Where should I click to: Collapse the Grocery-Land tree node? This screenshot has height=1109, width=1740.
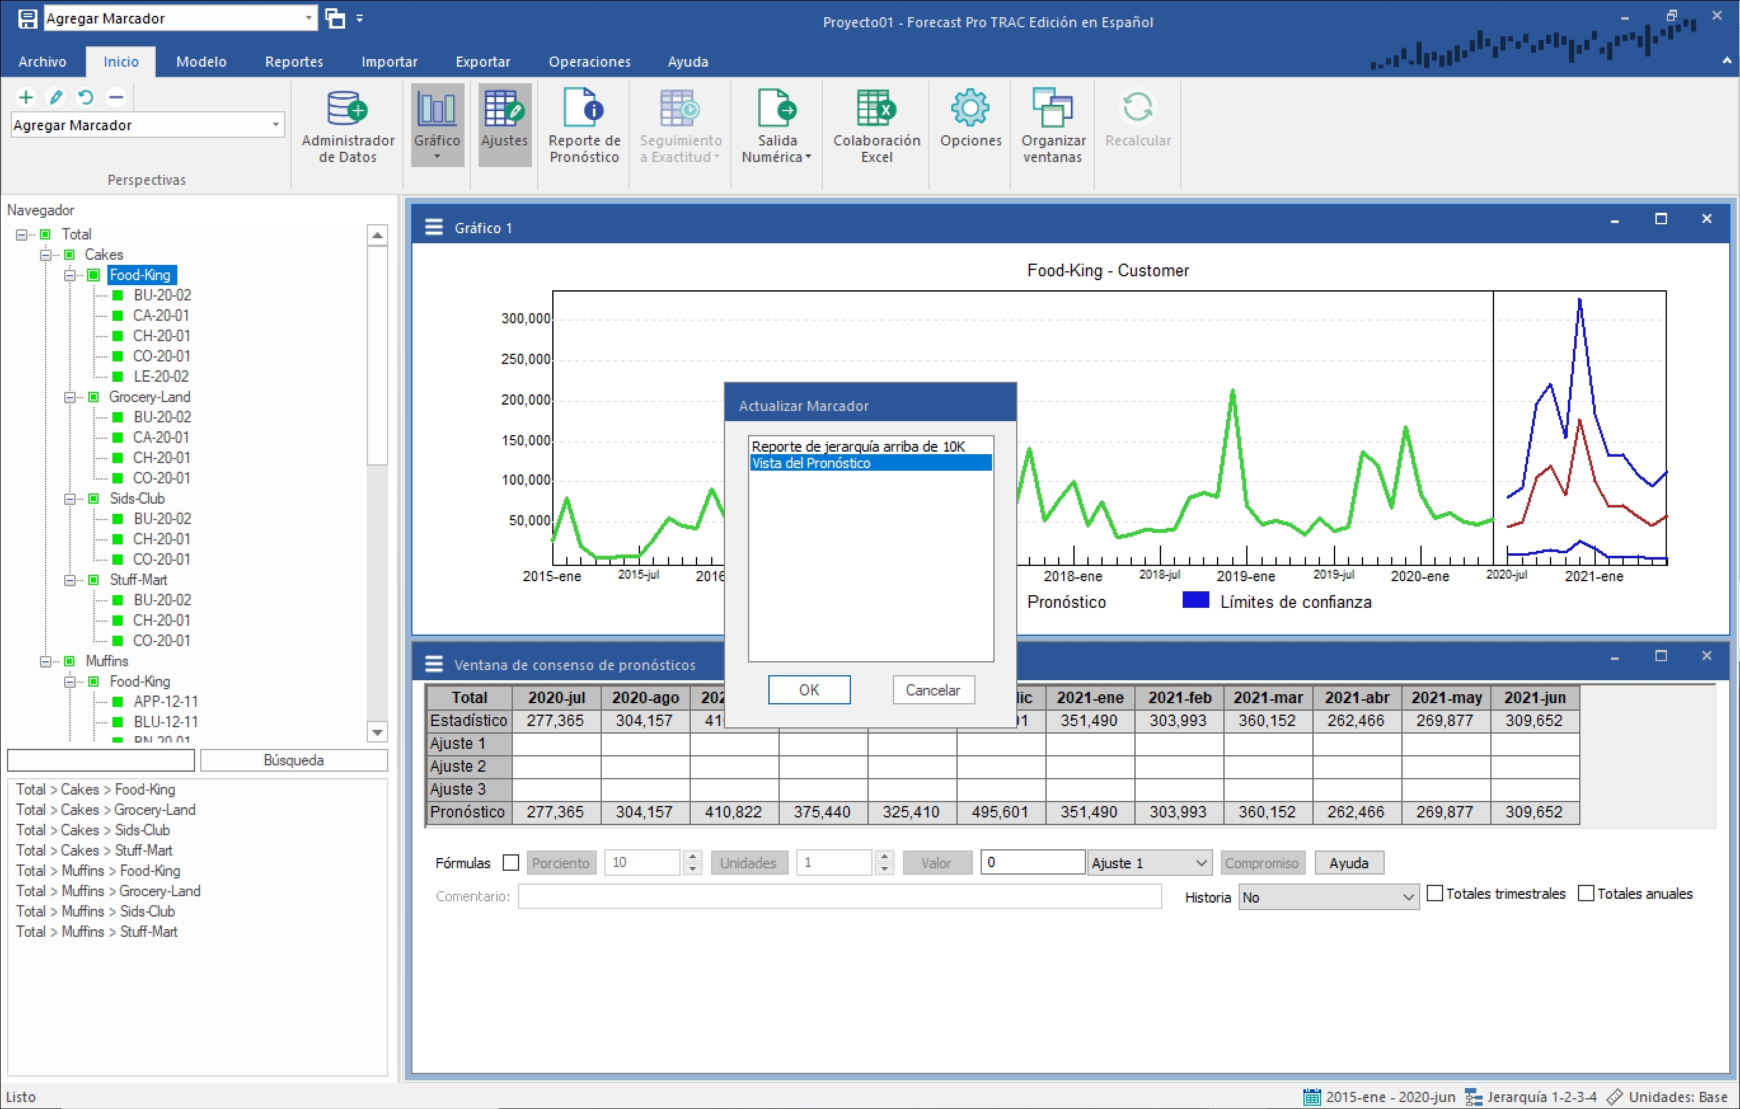(69, 397)
